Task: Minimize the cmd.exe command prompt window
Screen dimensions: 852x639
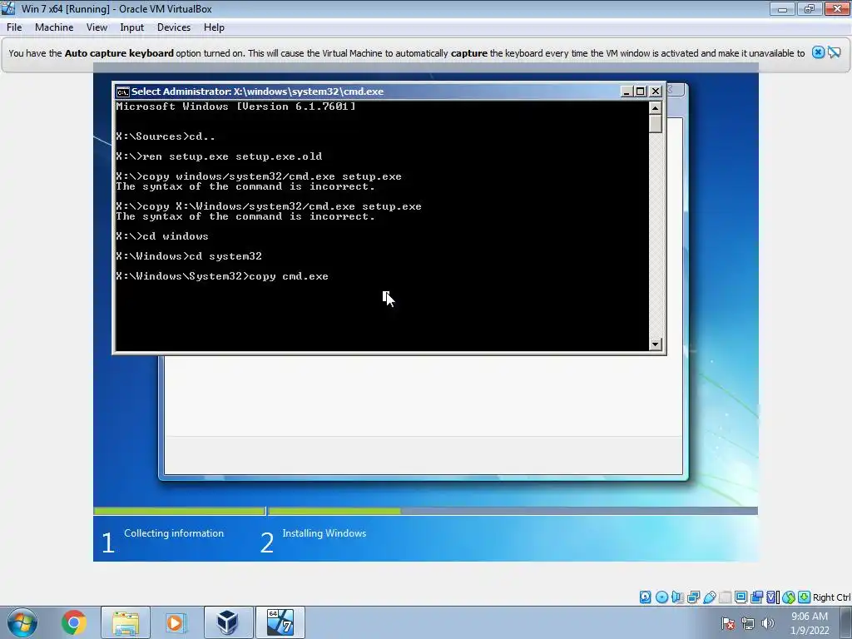Action: [x=627, y=92]
